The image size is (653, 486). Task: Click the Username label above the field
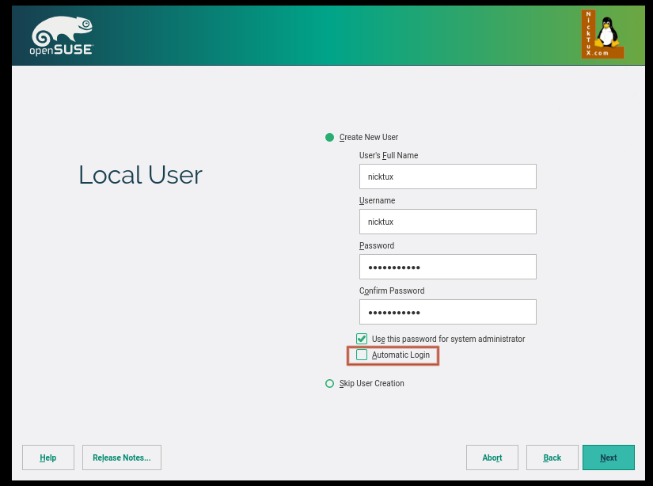377,201
